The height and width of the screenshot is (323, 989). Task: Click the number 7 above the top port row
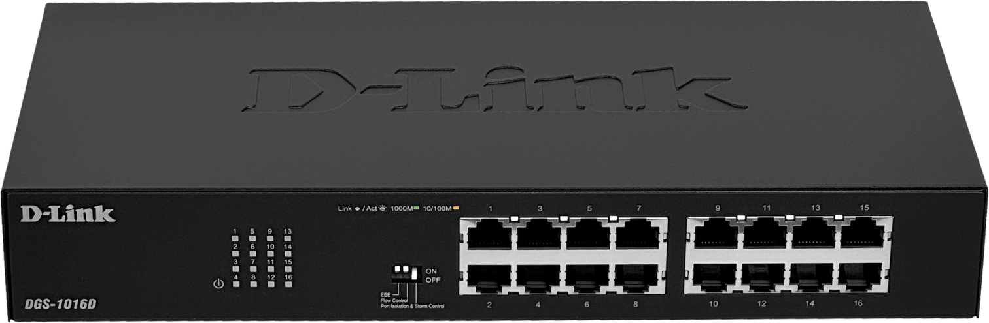click(x=639, y=208)
